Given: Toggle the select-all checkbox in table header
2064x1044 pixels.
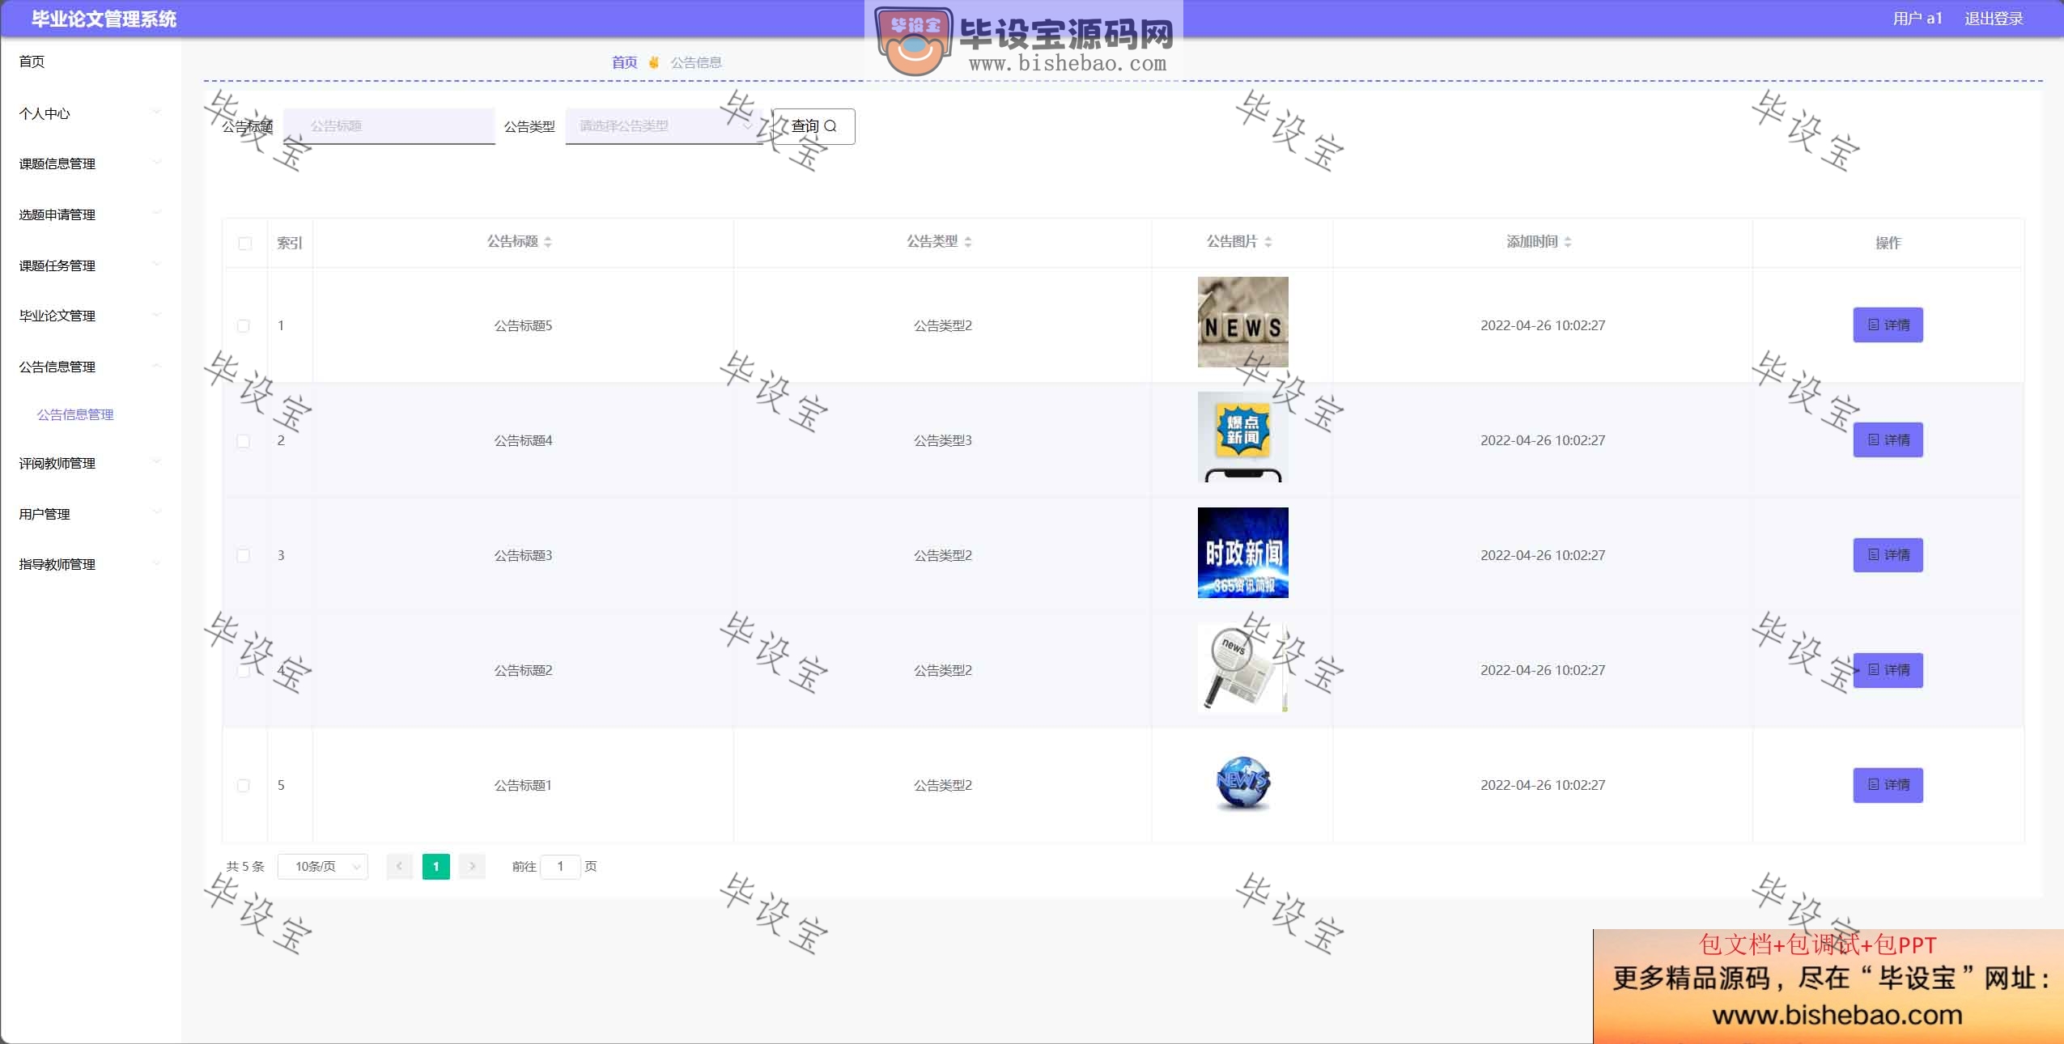Looking at the screenshot, I should [x=245, y=244].
